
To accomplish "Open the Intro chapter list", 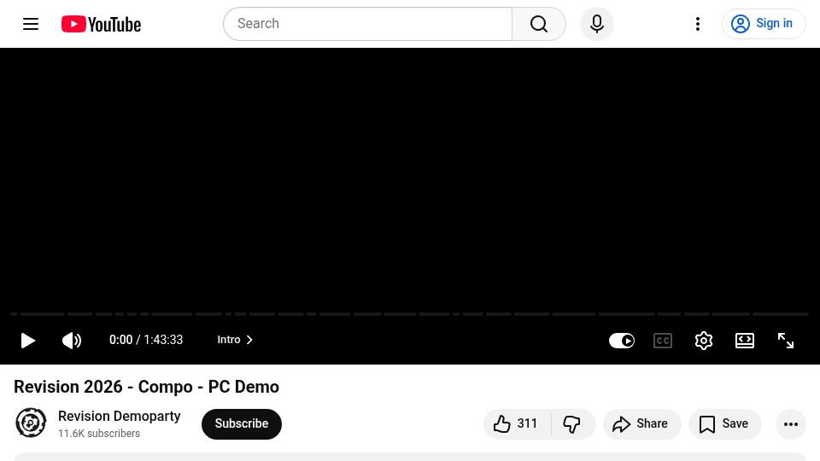I will [236, 340].
